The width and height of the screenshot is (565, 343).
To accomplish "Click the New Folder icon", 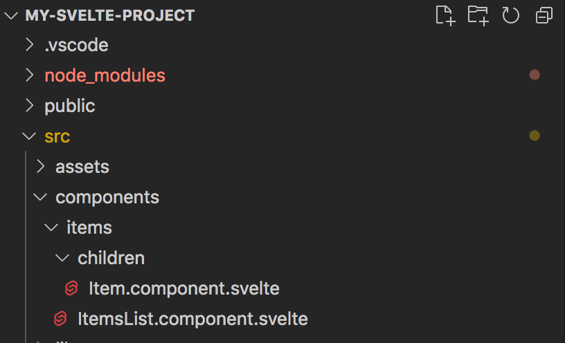I will click(x=478, y=15).
